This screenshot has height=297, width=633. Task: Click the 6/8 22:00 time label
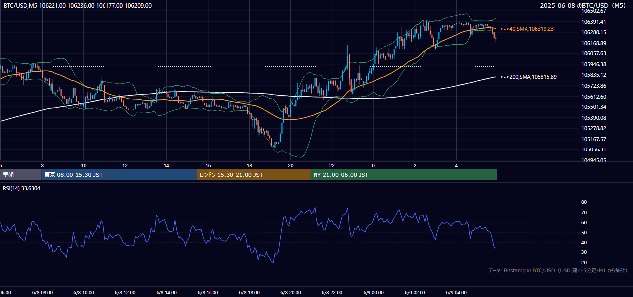(332, 292)
